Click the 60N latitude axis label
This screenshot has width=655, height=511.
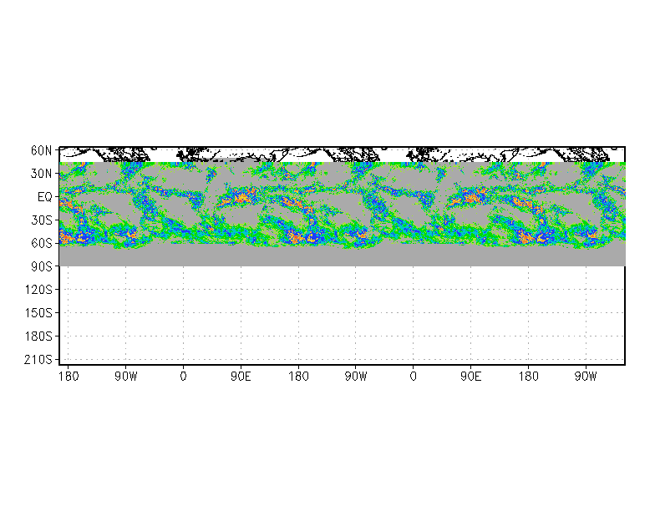42,150
